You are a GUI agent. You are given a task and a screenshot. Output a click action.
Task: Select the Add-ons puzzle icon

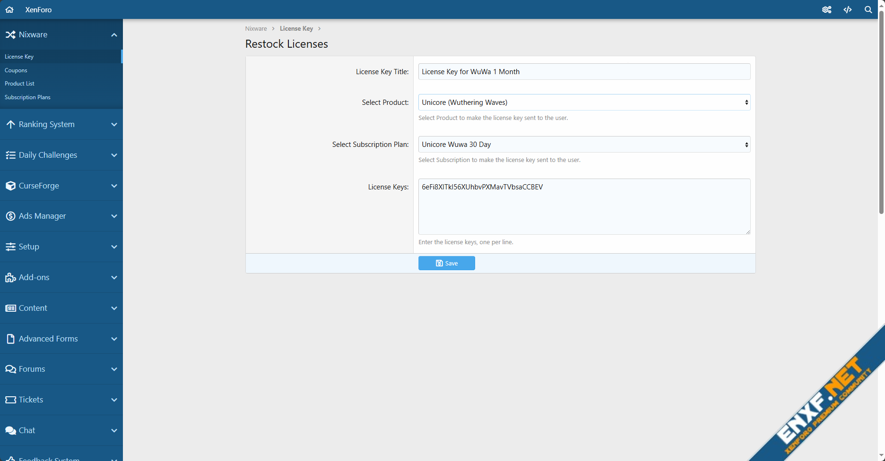pyautogui.click(x=10, y=277)
